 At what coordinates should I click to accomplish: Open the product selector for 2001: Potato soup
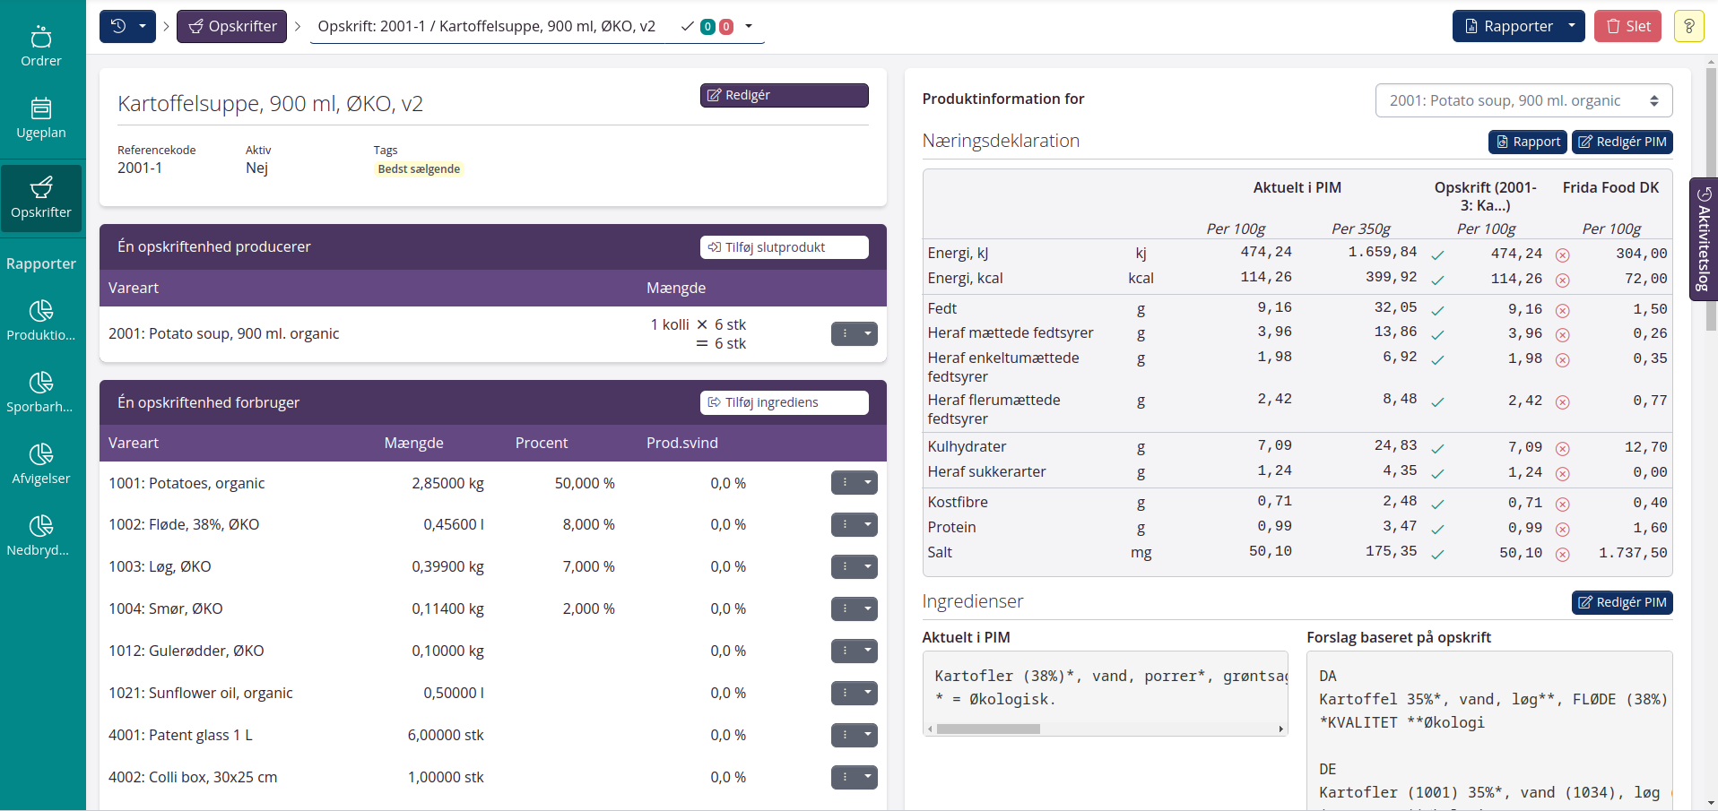click(1523, 100)
